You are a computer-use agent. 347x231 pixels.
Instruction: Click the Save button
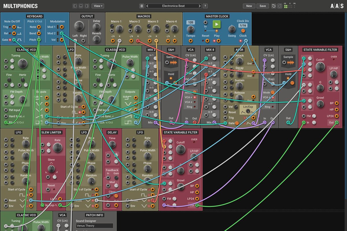[263, 6]
